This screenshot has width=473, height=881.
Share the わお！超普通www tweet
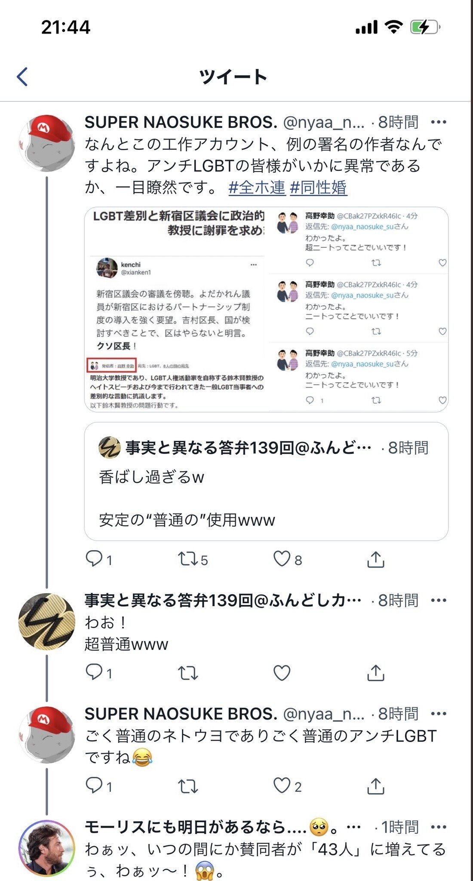(x=376, y=673)
